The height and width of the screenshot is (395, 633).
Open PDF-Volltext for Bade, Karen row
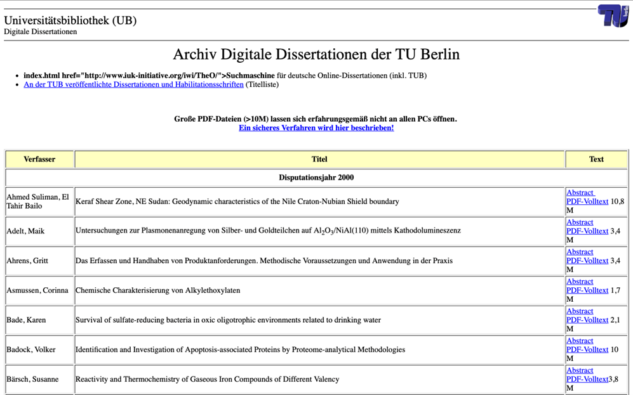coord(587,320)
